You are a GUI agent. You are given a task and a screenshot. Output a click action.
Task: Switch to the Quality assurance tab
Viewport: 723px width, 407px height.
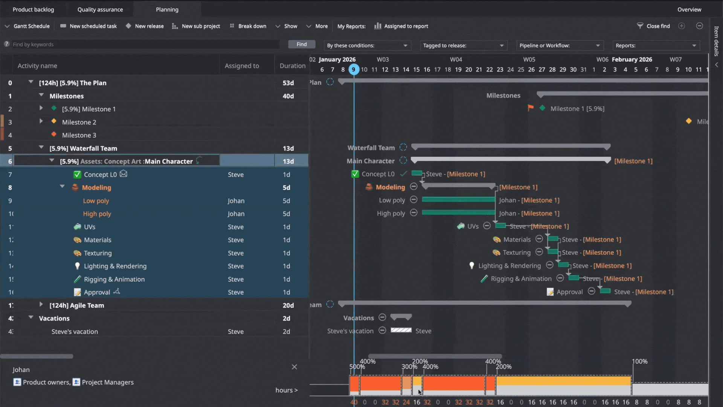[x=100, y=9]
